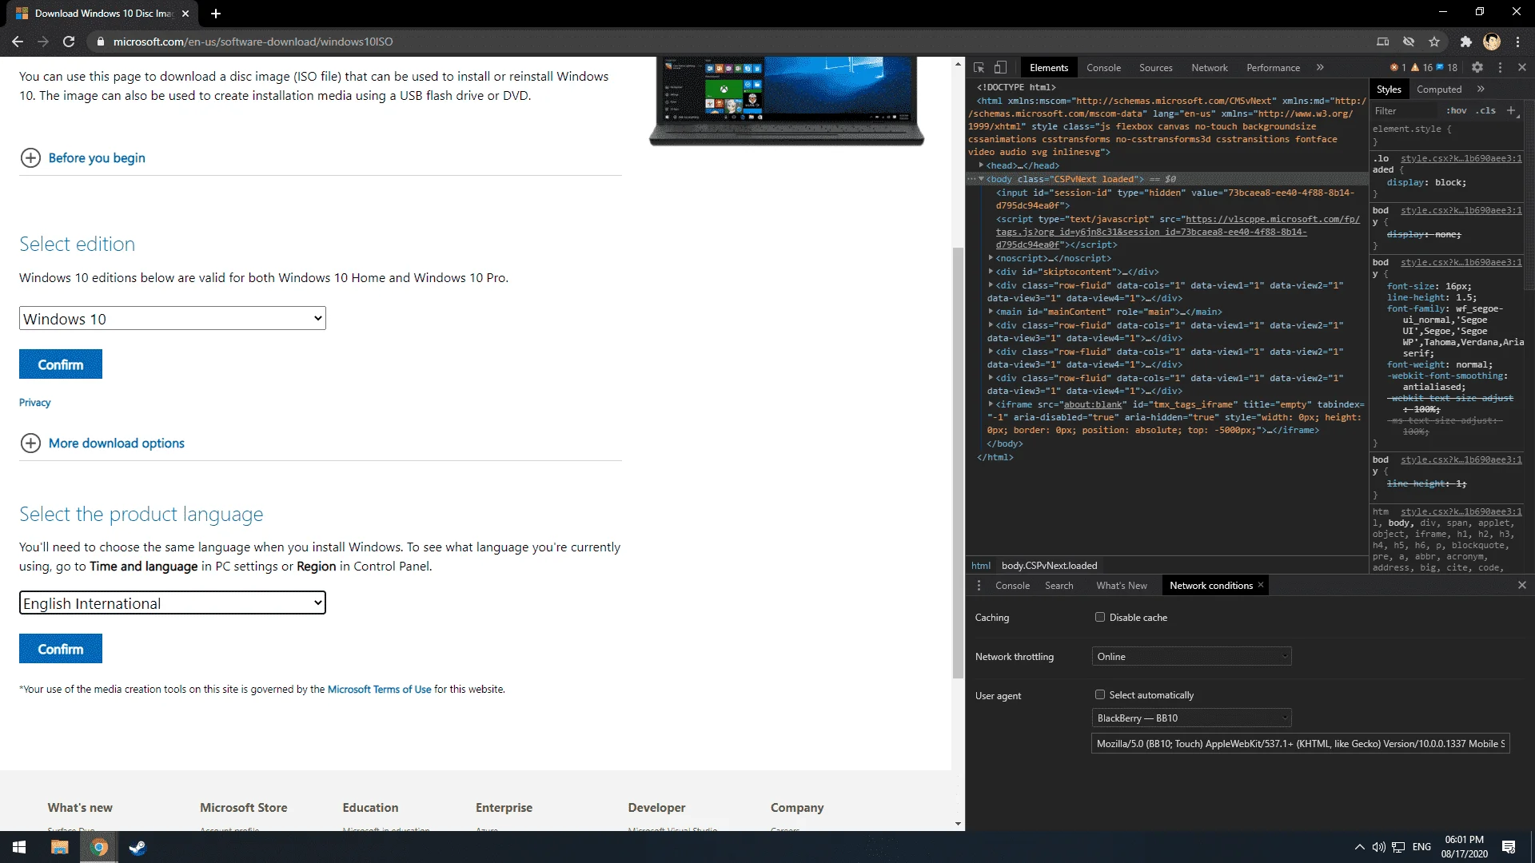1535x863 pixels.
Task: Open a new browser tab
Action: click(216, 14)
